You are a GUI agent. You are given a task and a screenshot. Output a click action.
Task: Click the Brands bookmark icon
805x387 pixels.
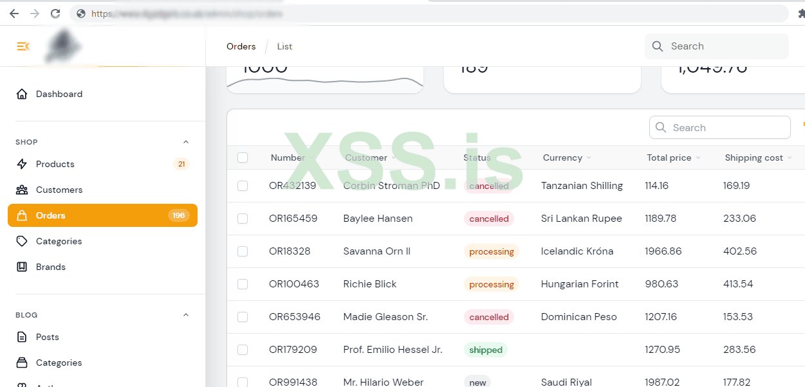pos(22,267)
